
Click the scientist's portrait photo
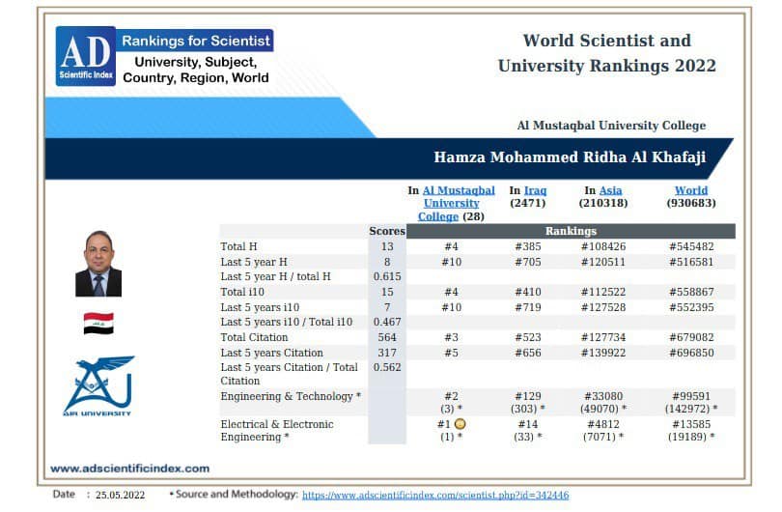(x=98, y=264)
